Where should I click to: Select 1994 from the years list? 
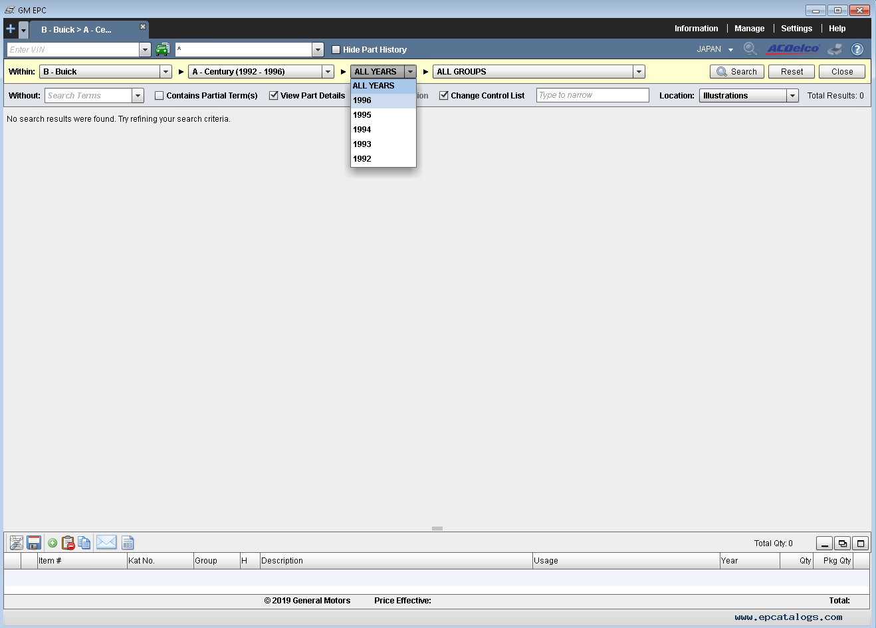362,130
